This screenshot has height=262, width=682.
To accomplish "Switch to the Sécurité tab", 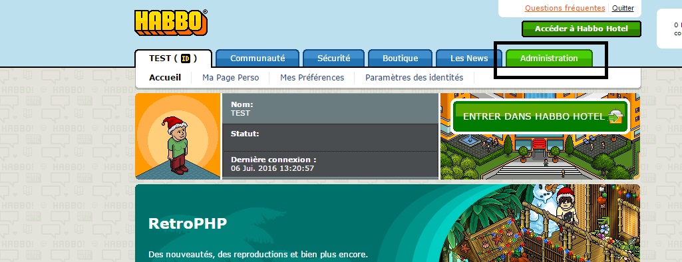I will (x=333, y=59).
